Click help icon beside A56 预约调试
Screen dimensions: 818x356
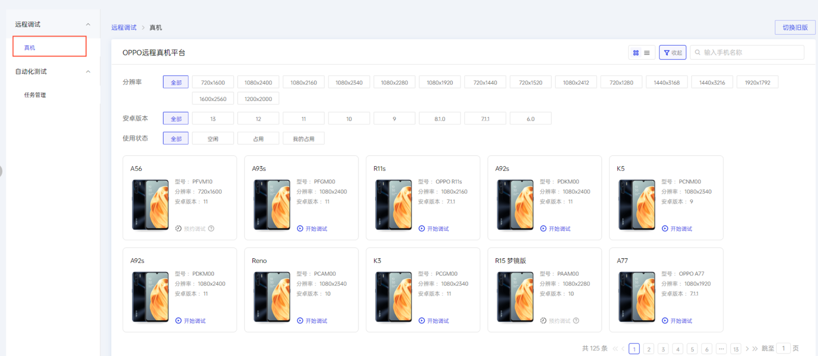[211, 229]
